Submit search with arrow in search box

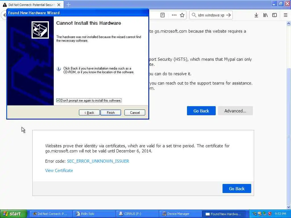[x=229, y=15]
